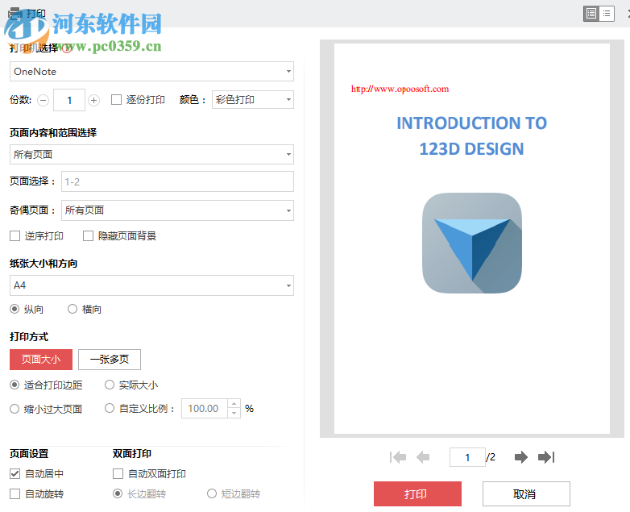Viewport: 630px width, 512px height.
Task: Click the current page number field
Action: tap(467, 457)
